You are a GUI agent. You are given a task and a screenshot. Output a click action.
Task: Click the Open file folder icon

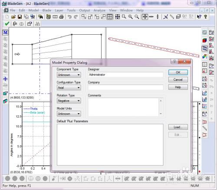pos(13,17)
